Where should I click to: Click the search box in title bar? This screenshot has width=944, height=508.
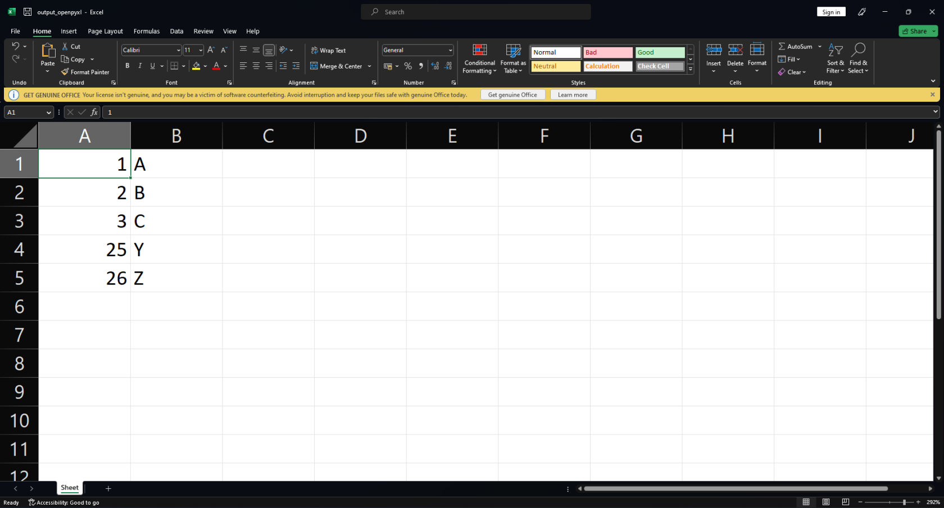pos(476,12)
